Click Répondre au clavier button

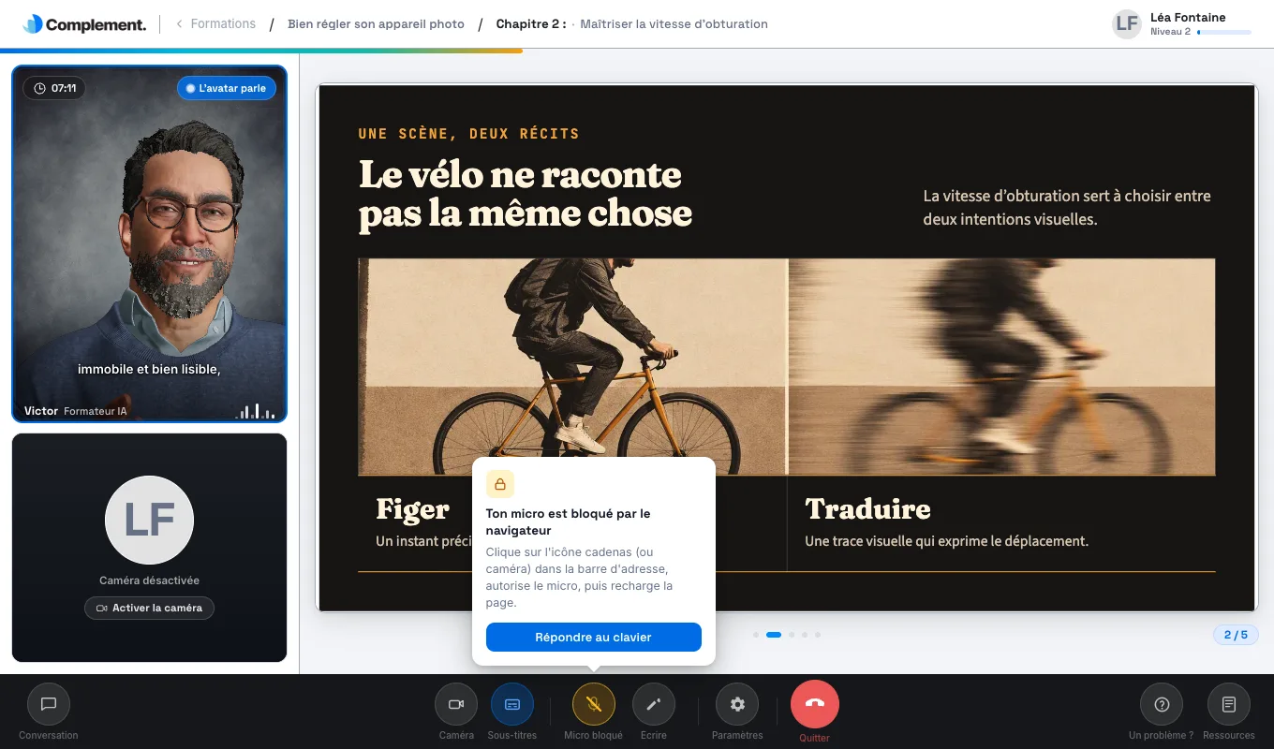593,637
